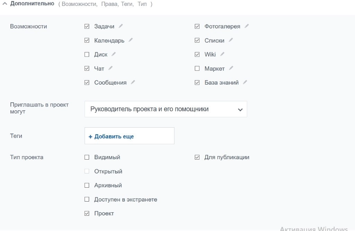This screenshot has width=355, height=231.
Task: Uncheck Для публикации option
Action: [197, 157]
